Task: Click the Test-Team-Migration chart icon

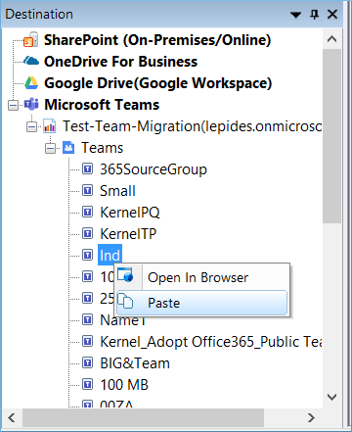Action: point(50,126)
